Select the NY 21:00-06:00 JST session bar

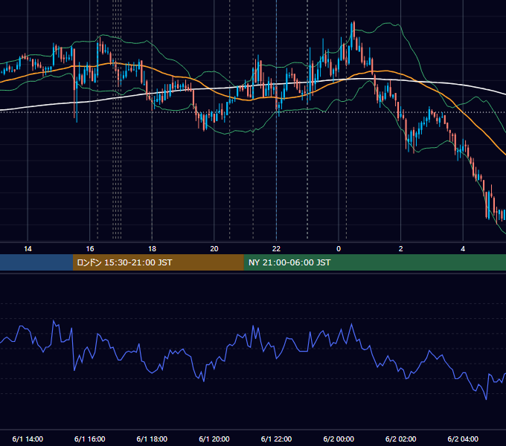(374, 262)
